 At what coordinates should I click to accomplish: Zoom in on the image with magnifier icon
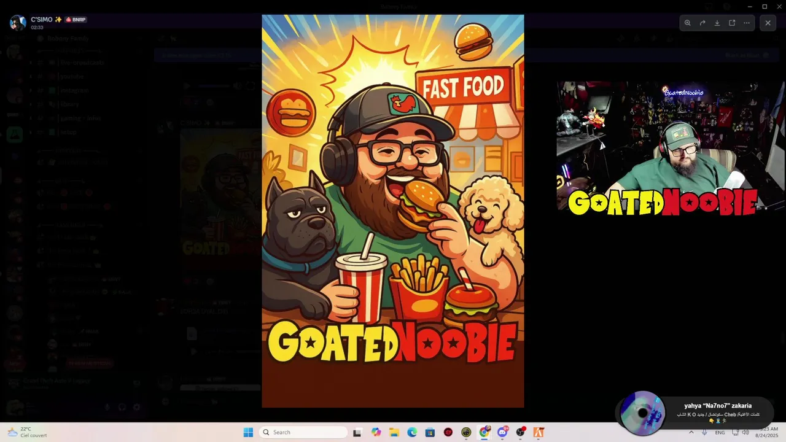tap(688, 23)
